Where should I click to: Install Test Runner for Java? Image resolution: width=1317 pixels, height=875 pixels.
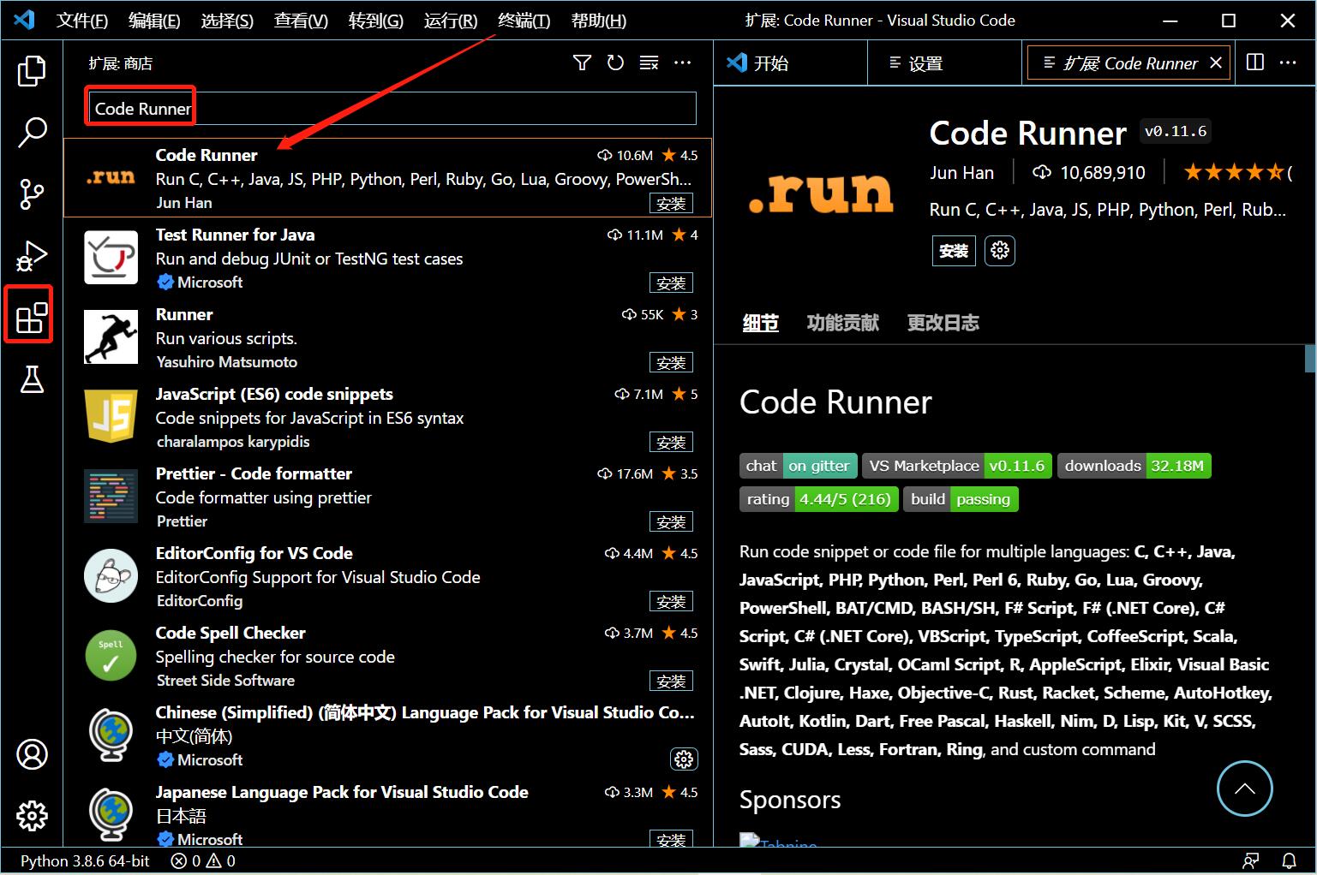tap(671, 283)
